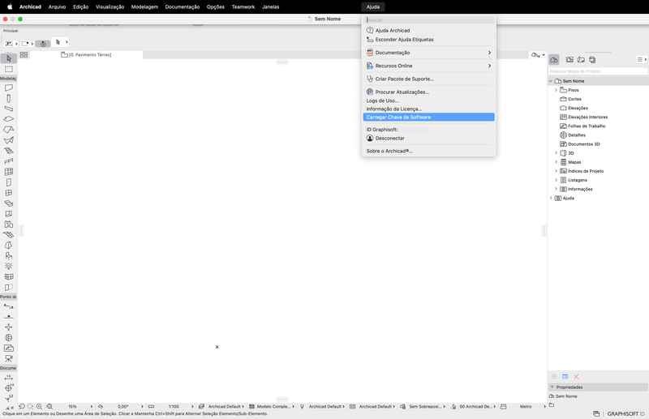Select the Marquee tool

(9, 69)
